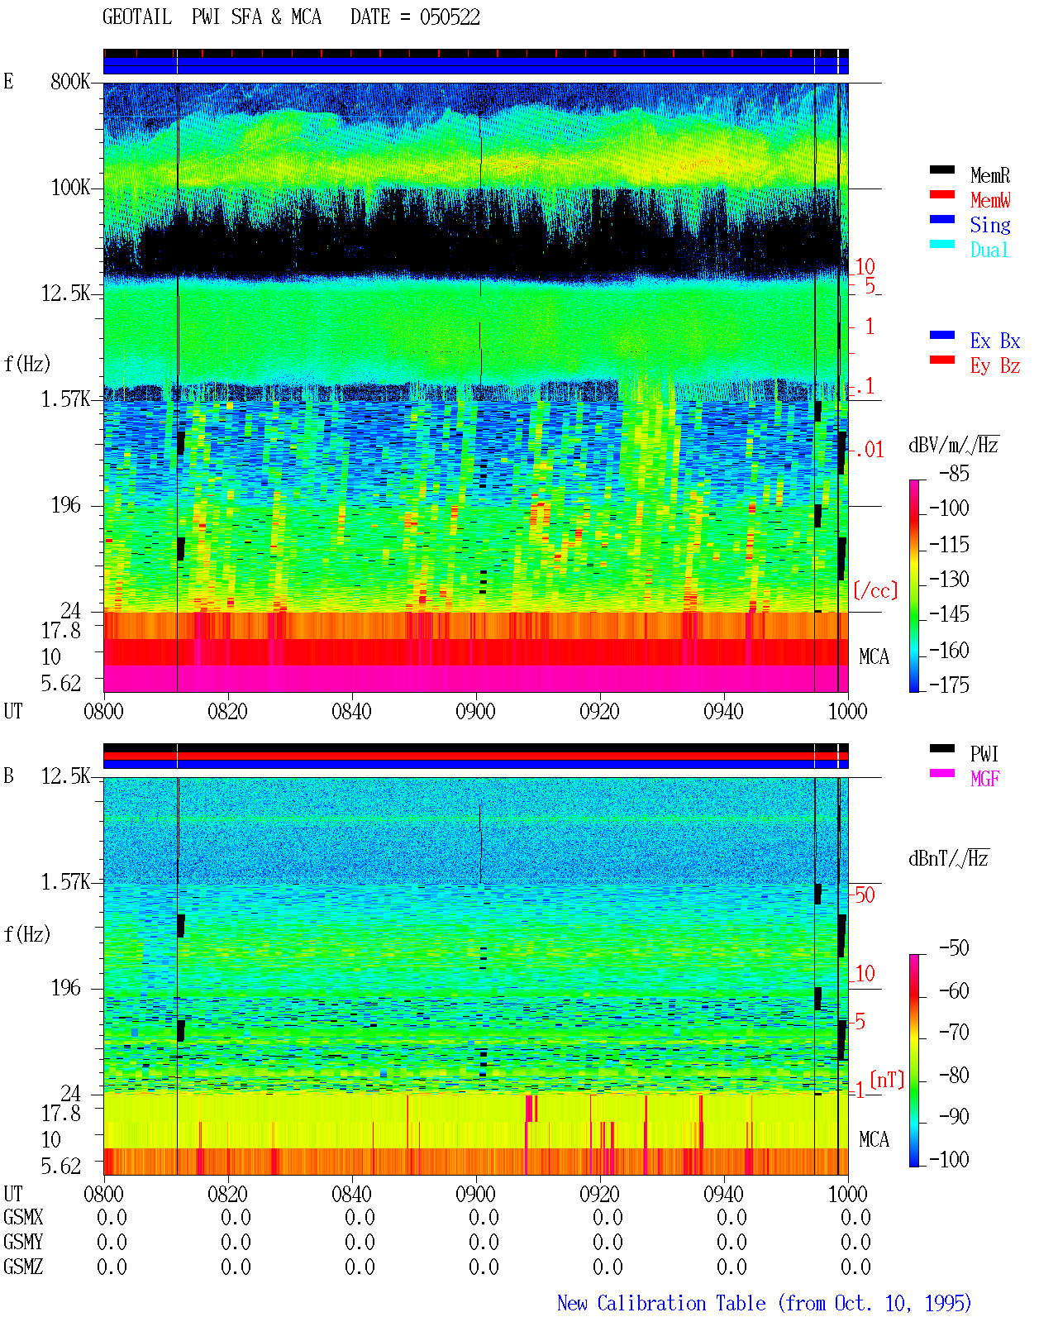Click the dBnT/√Hz vertical color bar
Screen dimensions: 1058x1317
coord(914,1061)
